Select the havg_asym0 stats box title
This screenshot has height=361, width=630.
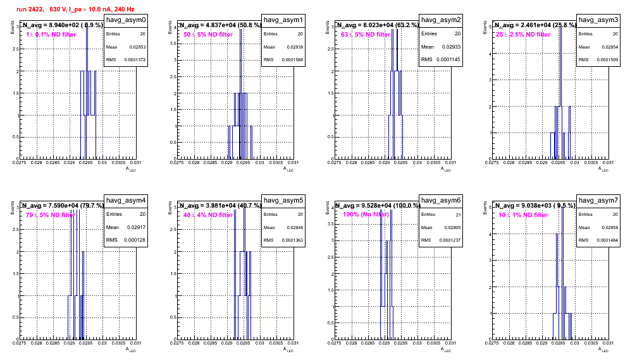click(126, 20)
